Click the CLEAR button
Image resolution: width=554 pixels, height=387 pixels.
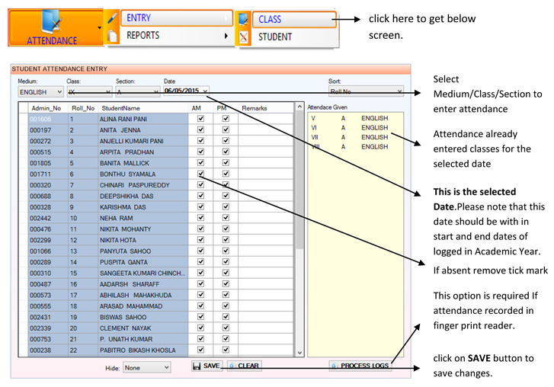point(245,366)
